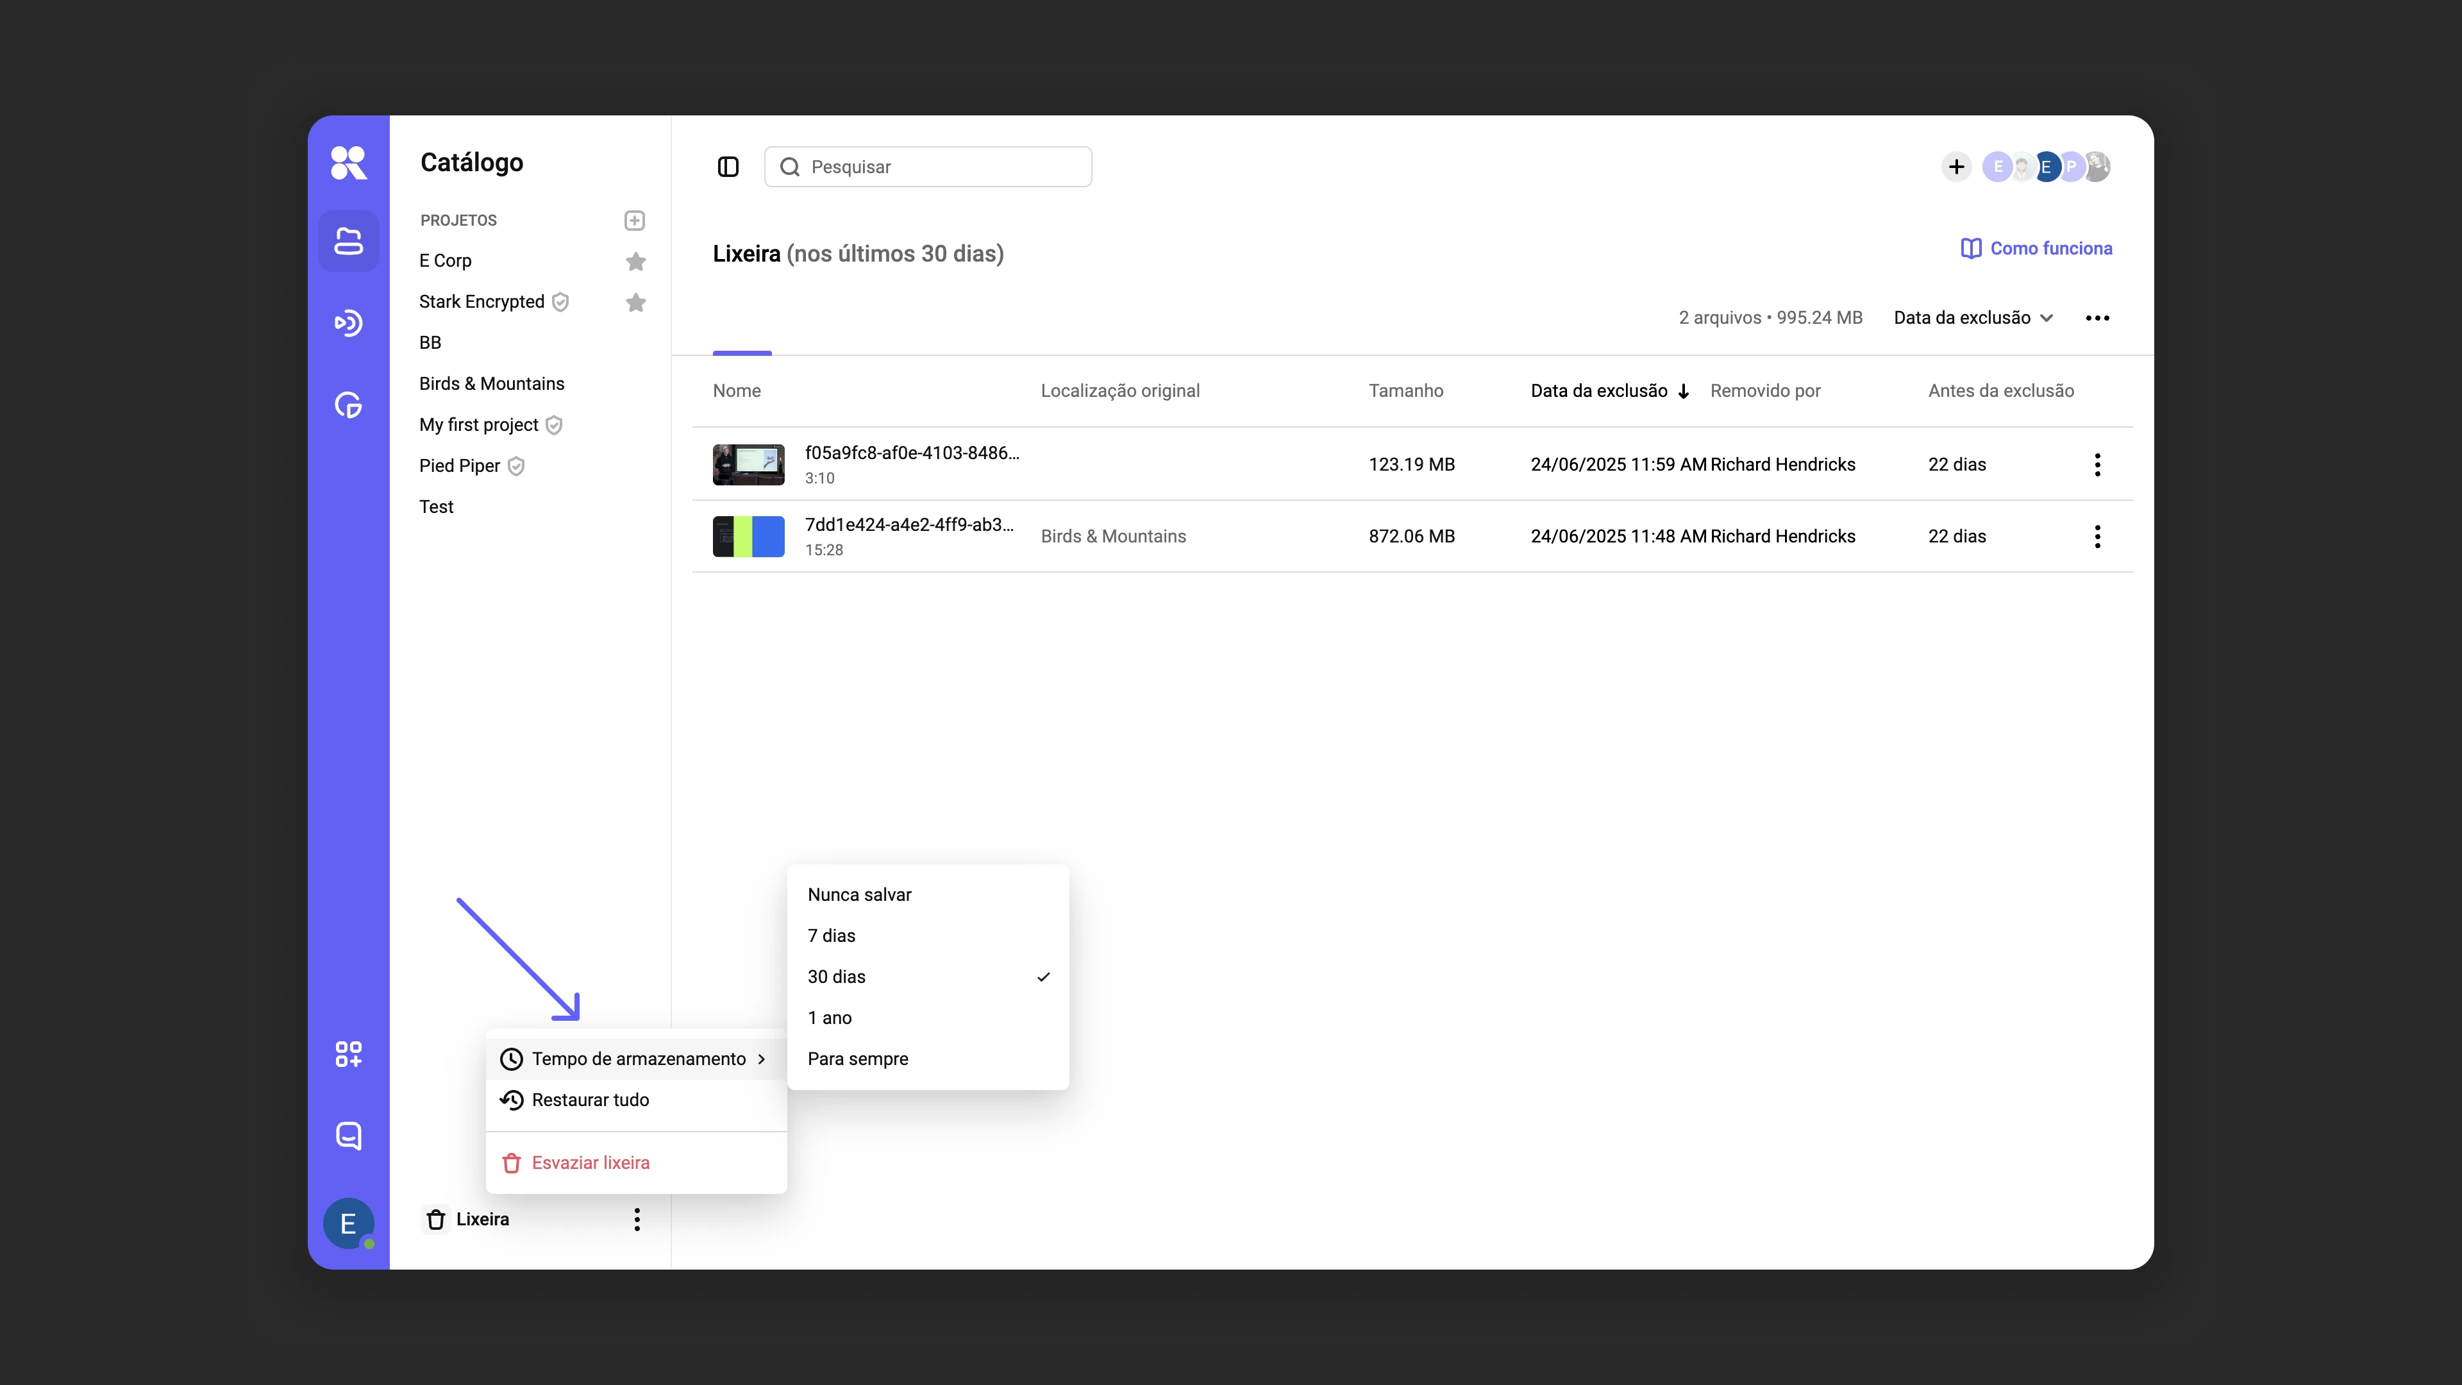
Task: Select the 1 ano storage option
Action: click(x=928, y=1018)
